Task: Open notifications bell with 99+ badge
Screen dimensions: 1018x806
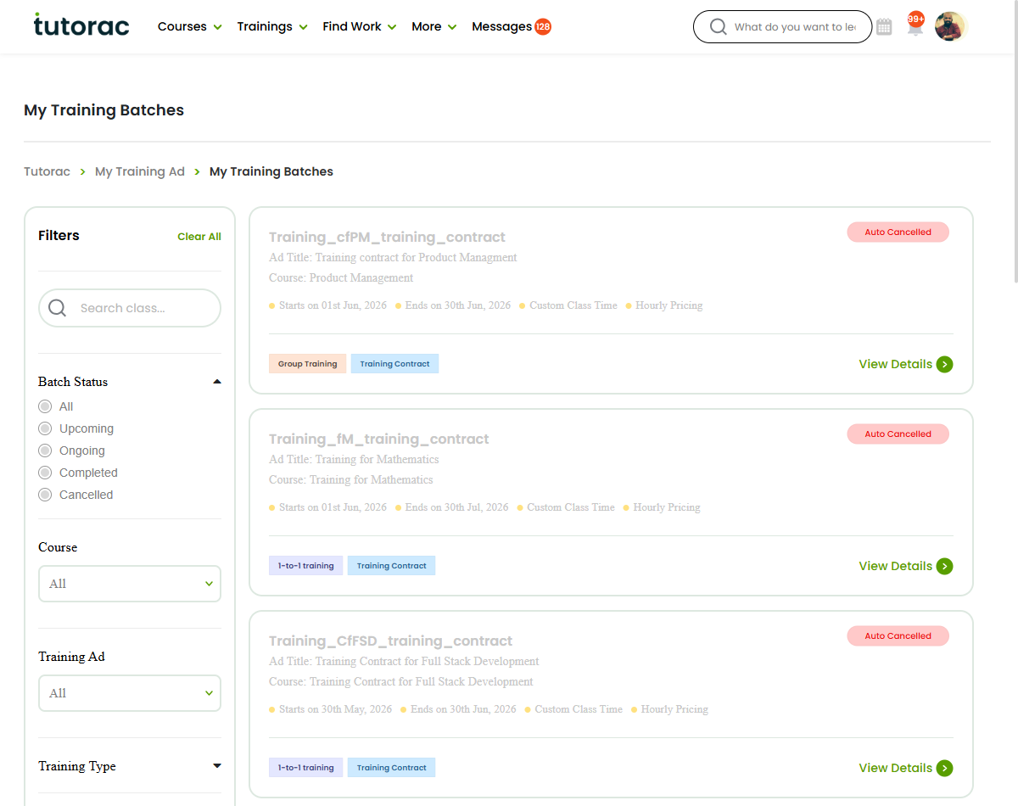Action: click(x=915, y=25)
